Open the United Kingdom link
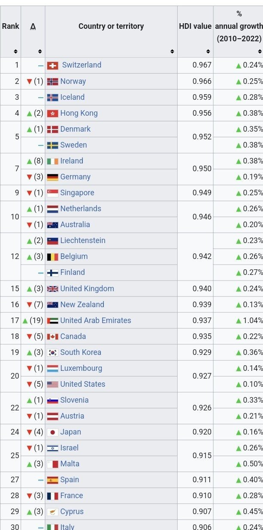 [87, 288]
